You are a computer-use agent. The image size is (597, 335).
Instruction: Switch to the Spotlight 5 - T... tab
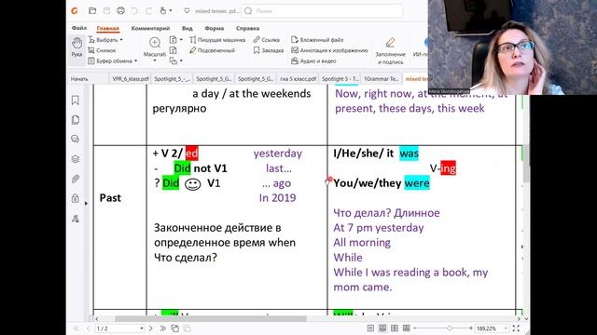[x=340, y=78]
